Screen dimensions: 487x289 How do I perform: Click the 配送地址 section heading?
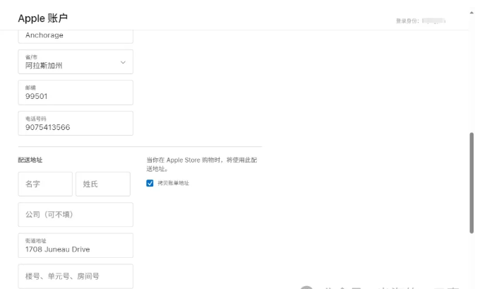pyautogui.click(x=30, y=160)
